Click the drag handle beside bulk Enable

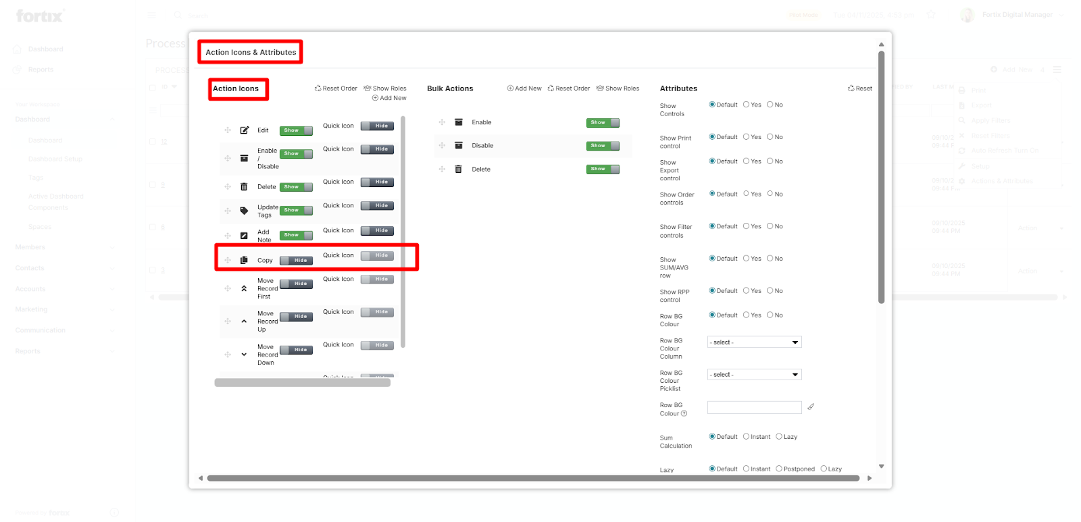(442, 122)
